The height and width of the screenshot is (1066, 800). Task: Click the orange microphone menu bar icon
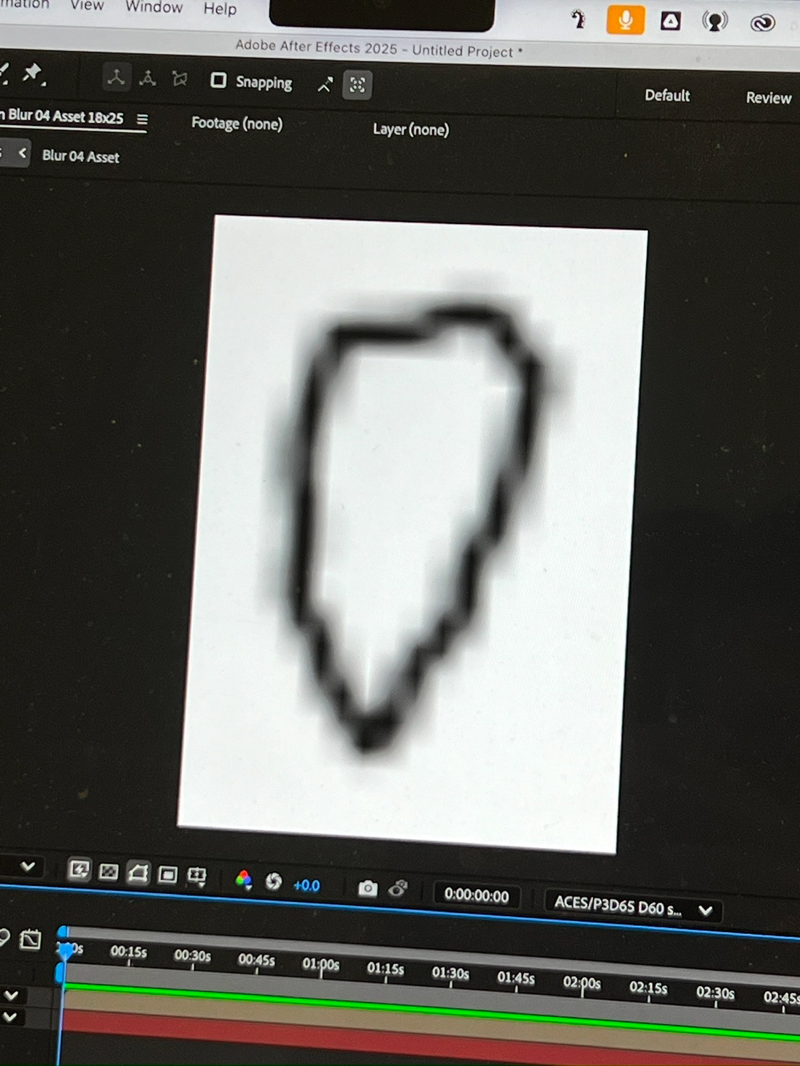tap(625, 20)
